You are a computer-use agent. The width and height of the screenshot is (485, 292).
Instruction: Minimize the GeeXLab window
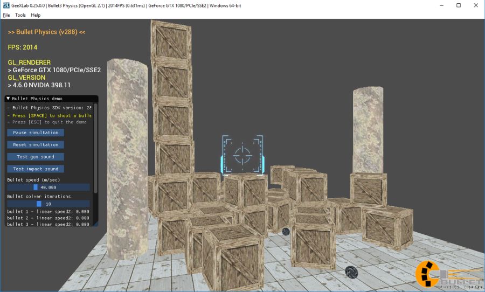pyautogui.click(x=441, y=5)
